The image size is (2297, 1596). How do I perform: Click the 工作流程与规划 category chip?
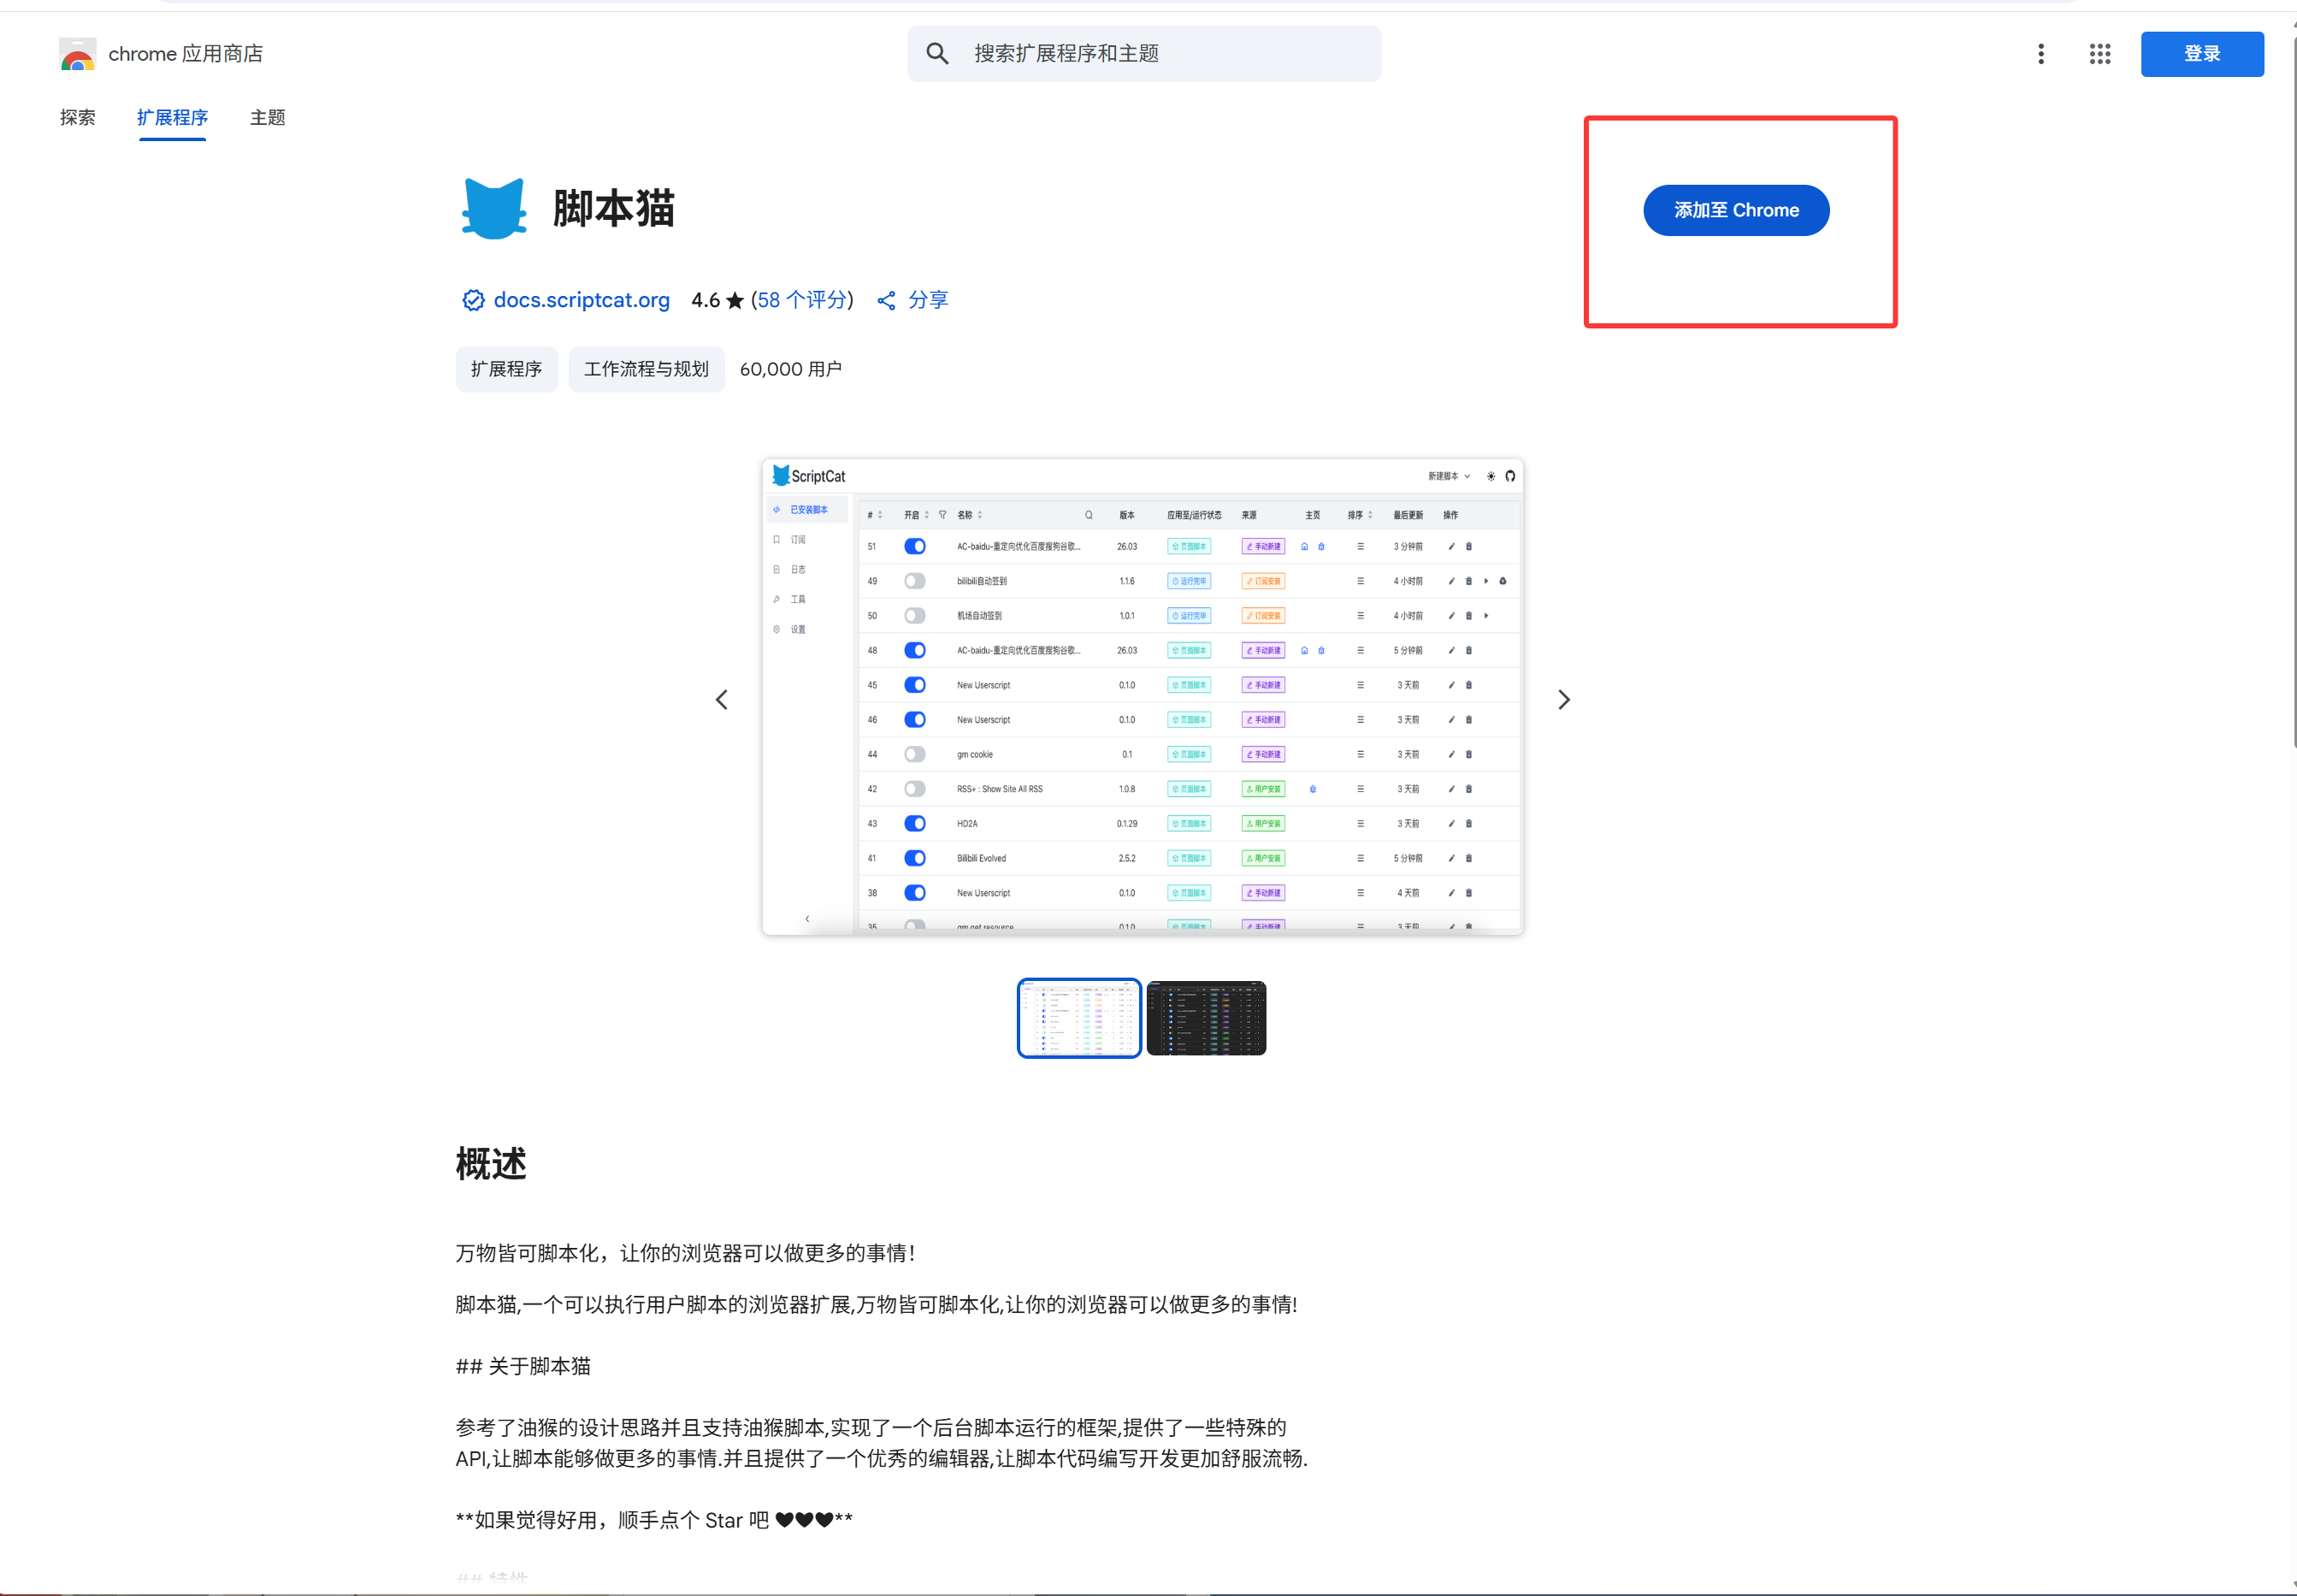click(646, 369)
